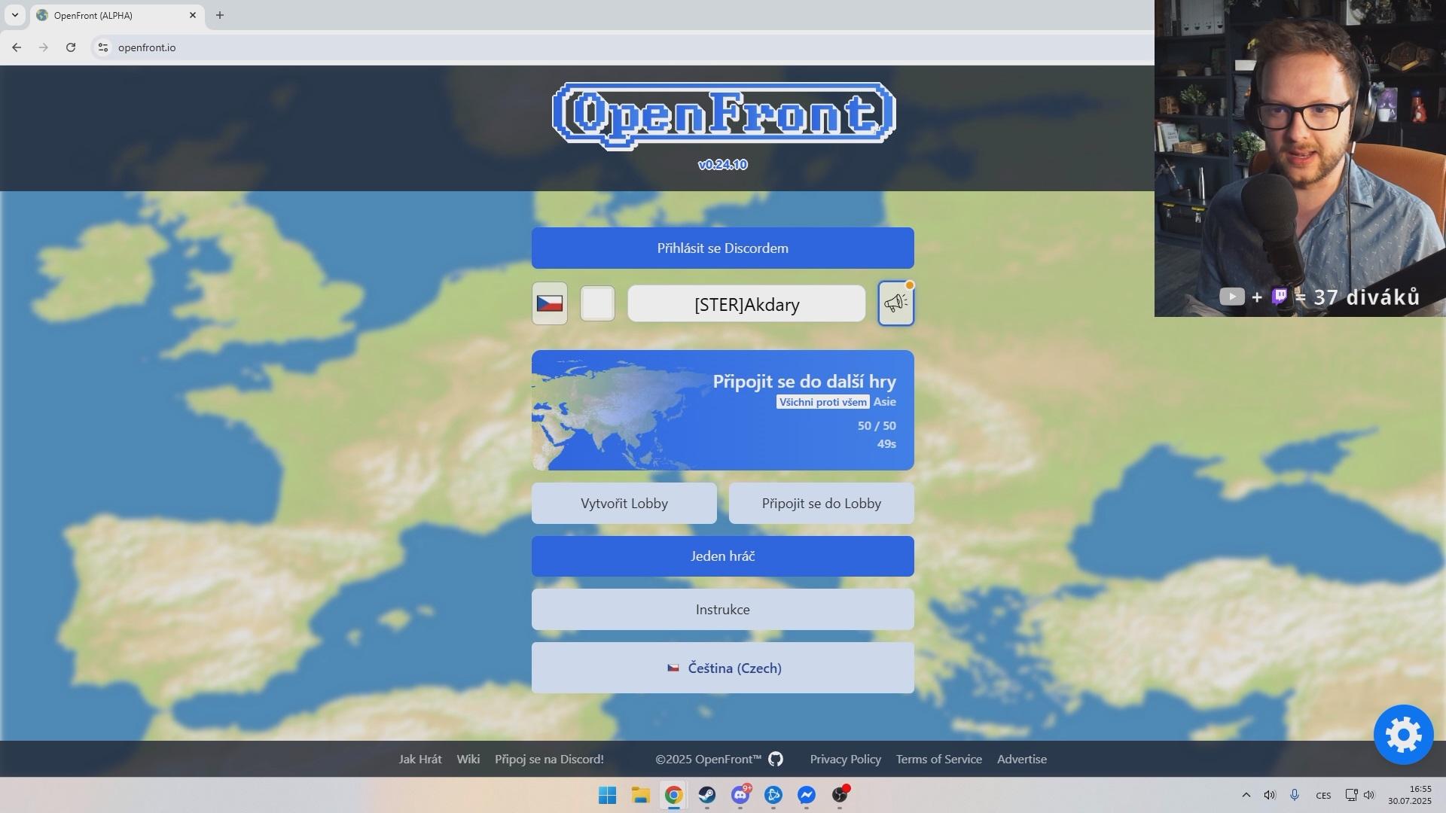Open ©2025 OpenFront footer link

tap(708, 759)
